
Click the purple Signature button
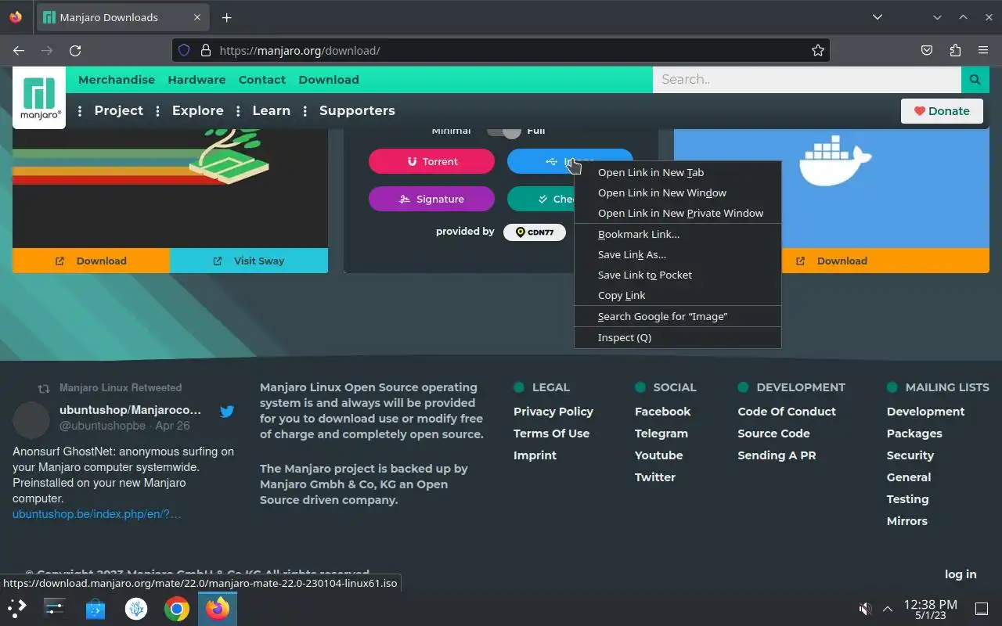(x=431, y=199)
